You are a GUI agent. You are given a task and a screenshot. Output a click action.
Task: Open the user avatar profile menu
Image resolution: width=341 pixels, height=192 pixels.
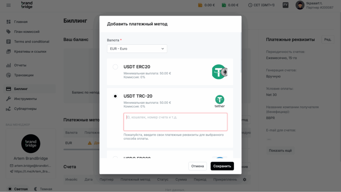click(x=300, y=5)
